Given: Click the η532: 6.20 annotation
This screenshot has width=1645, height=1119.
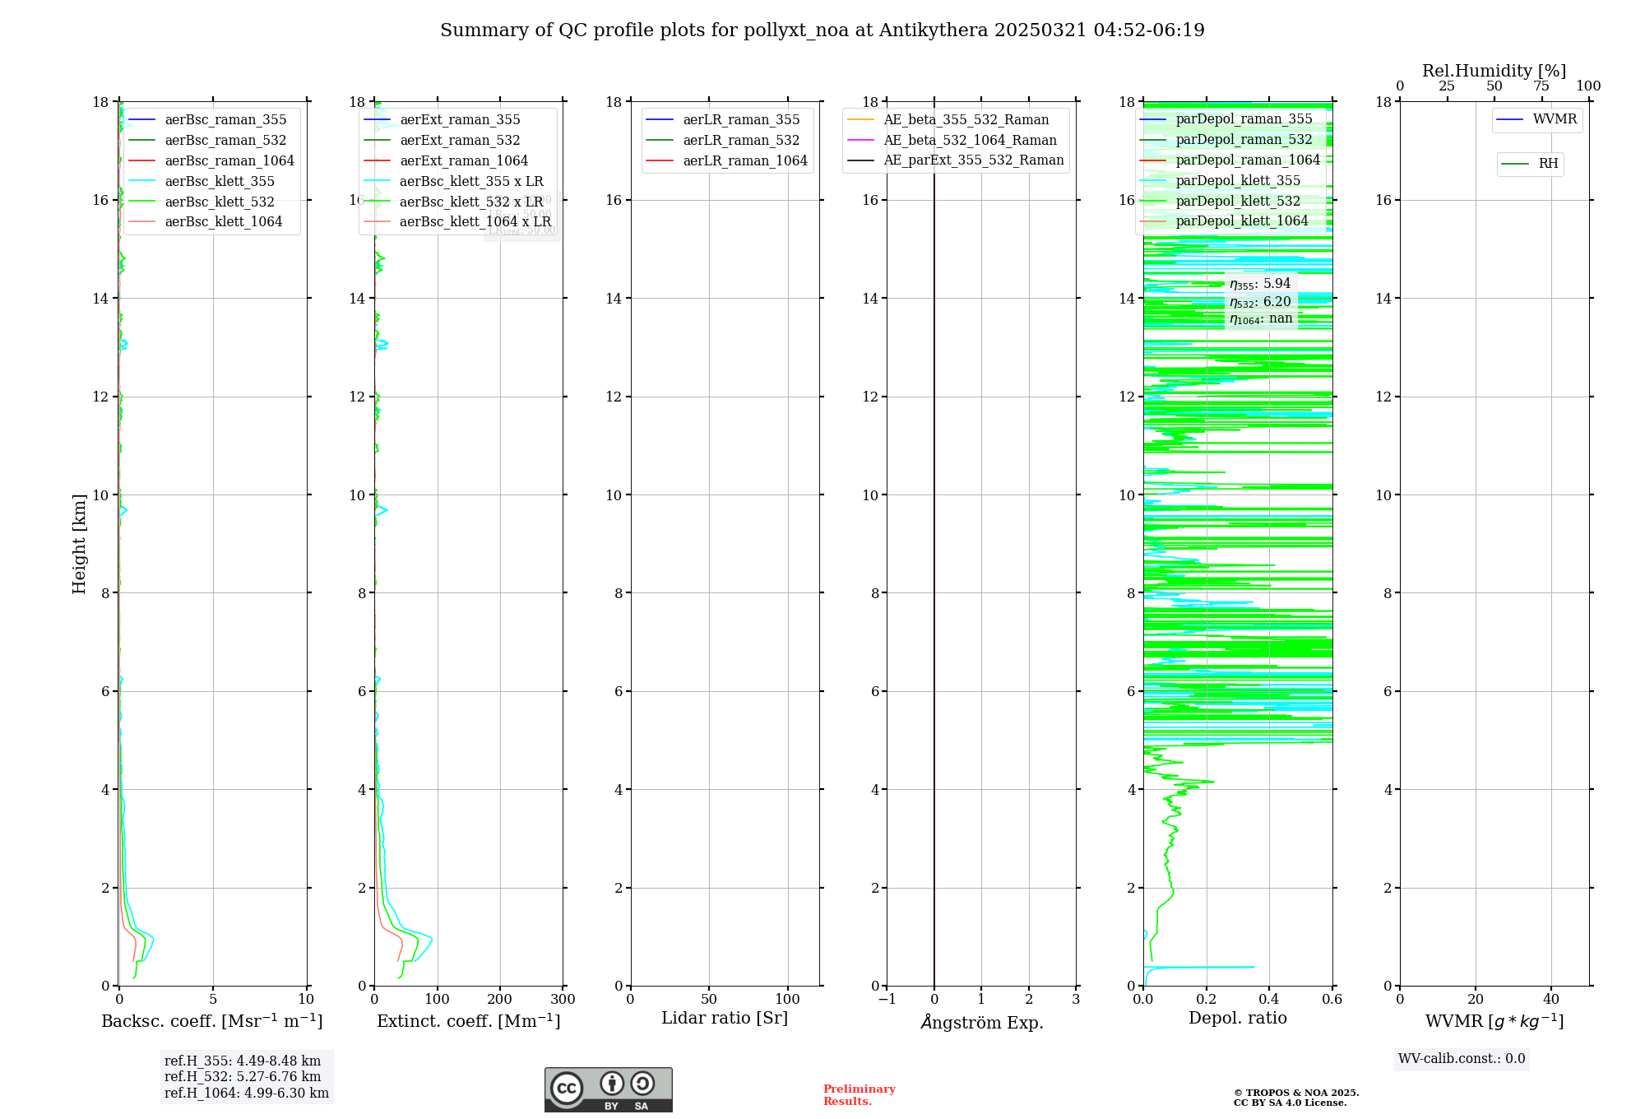Looking at the screenshot, I should coord(1260,302).
